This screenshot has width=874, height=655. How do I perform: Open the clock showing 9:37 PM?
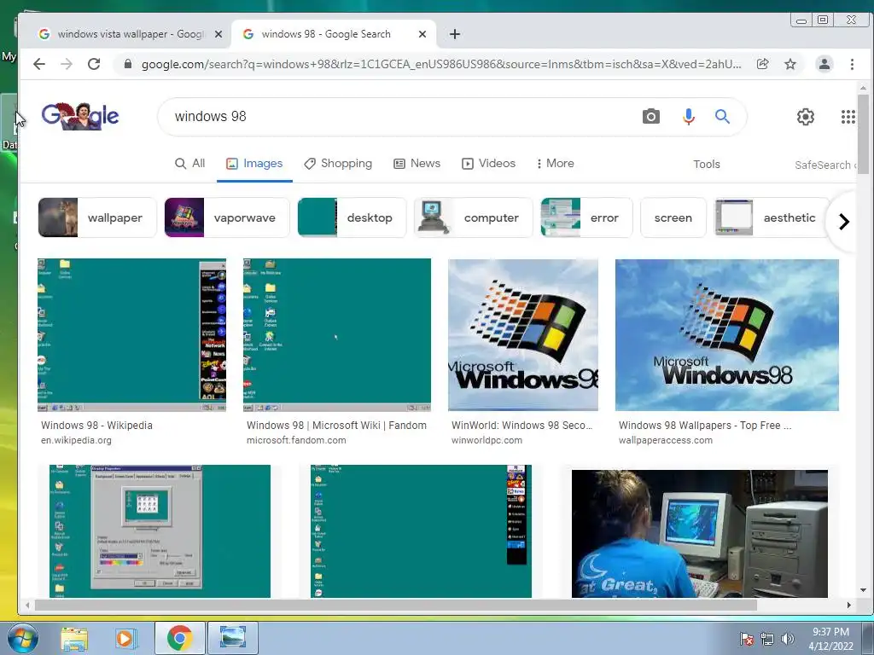(830, 639)
